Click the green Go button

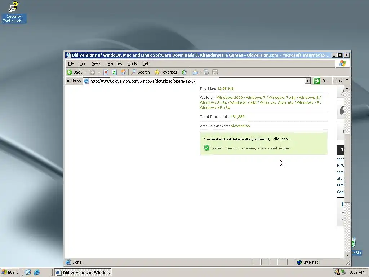click(320, 81)
